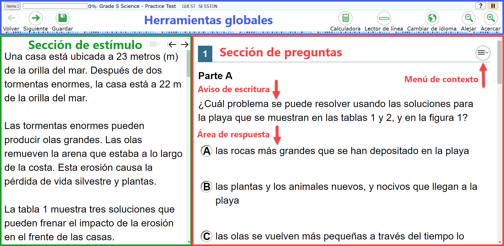Go to next item with Siguiente arrow

(36, 18)
